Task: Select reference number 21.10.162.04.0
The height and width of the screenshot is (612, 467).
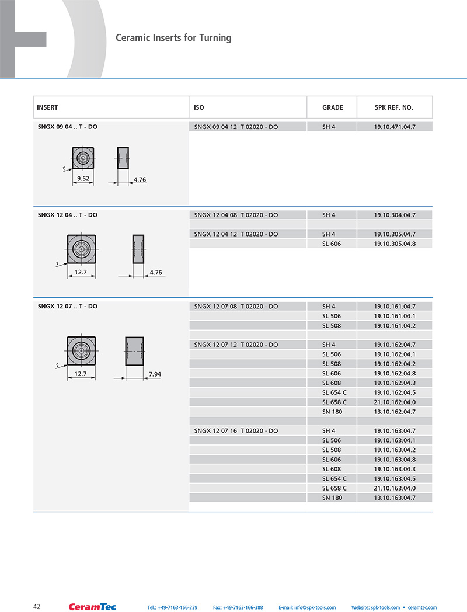Action: tap(395, 402)
